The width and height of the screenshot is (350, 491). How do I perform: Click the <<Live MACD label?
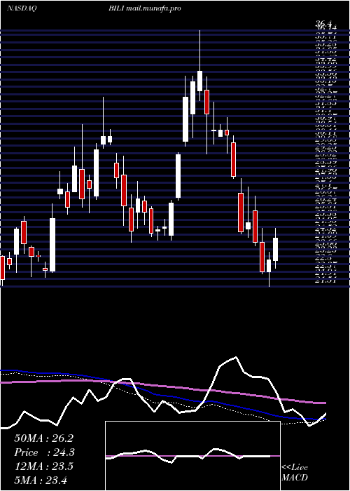(x=295, y=473)
